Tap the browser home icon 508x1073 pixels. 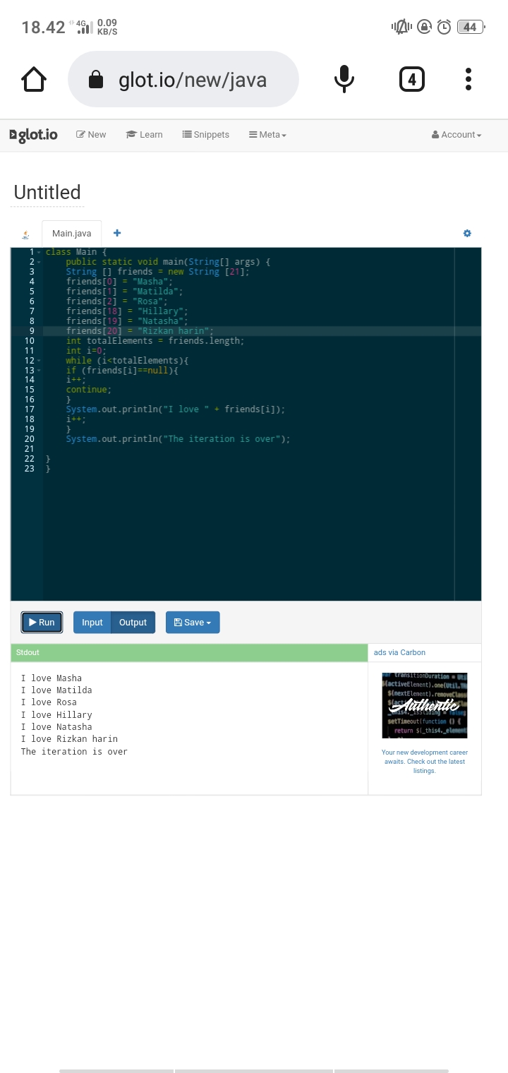point(34,80)
